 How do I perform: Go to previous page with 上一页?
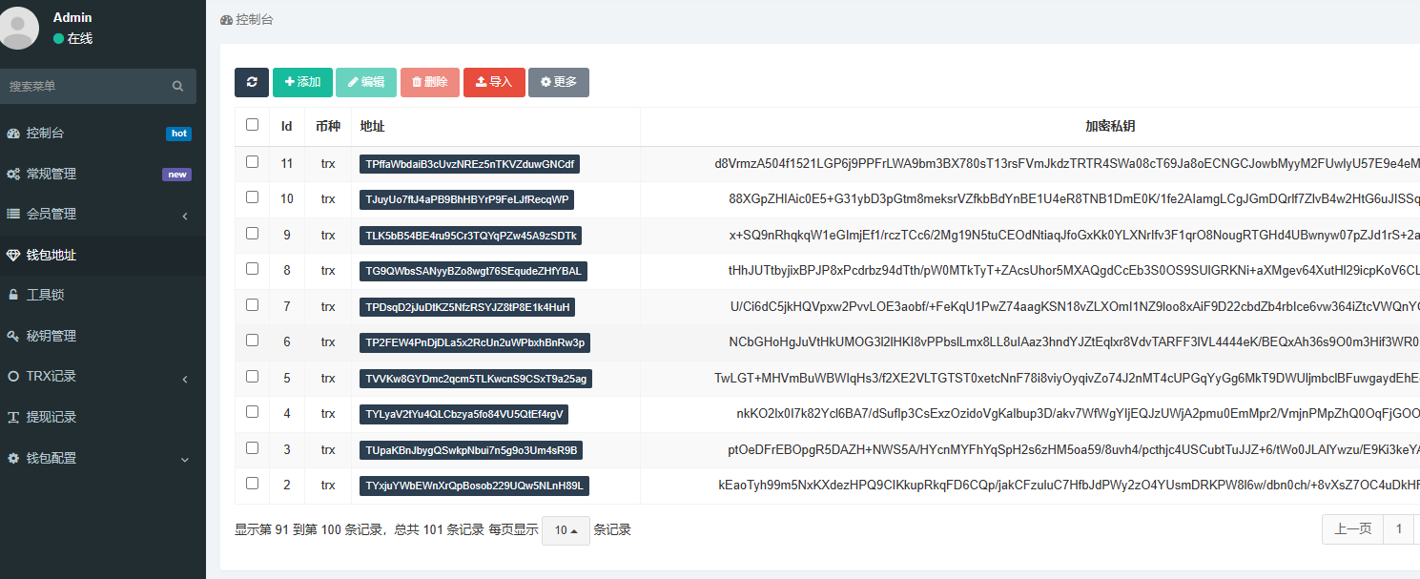1352,528
